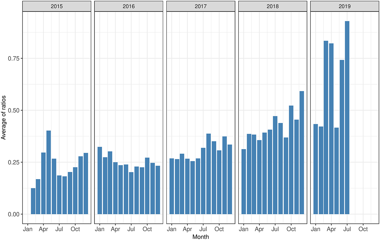Click the 2017 facet header label

pyautogui.click(x=201, y=6)
